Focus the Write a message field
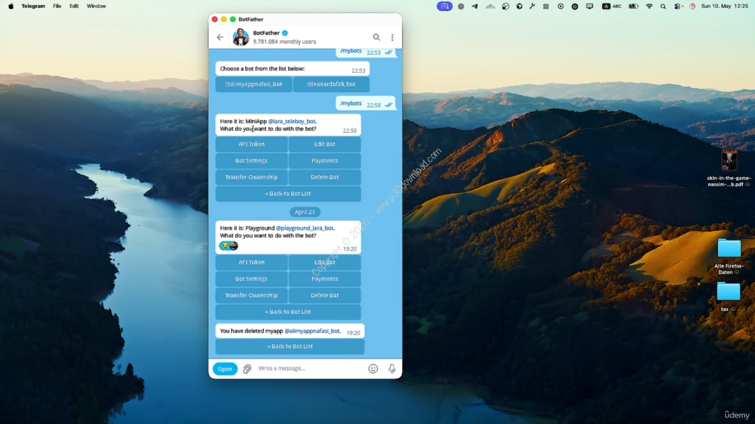755x424 pixels. point(310,369)
